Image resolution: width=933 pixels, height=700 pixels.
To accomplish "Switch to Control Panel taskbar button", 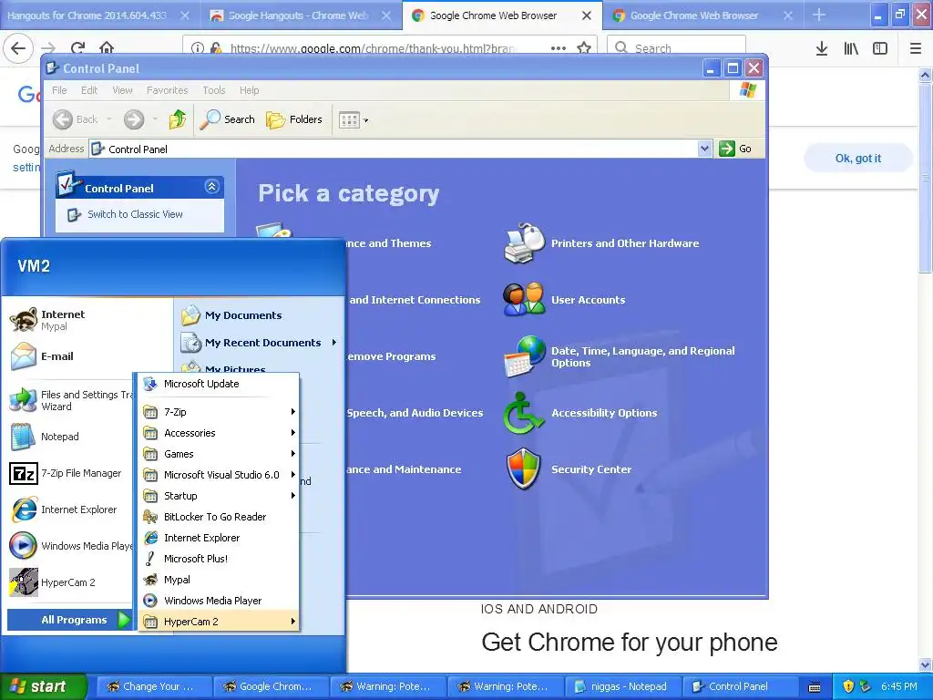I will coord(739,687).
